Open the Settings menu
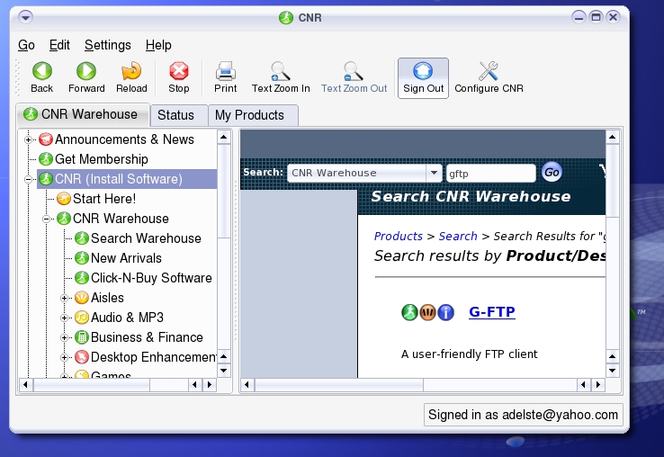This screenshot has height=457, width=664. (x=108, y=45)
